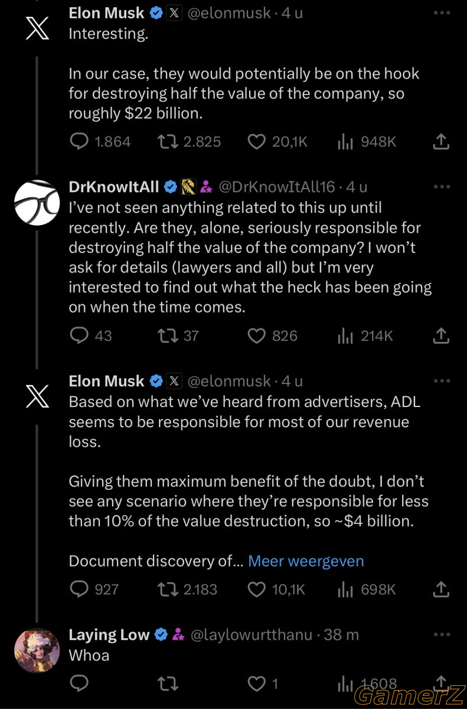The image size is (467, 709).
Task: Open replies on Elon's $22 billion tweet
Action: point(100,142)
